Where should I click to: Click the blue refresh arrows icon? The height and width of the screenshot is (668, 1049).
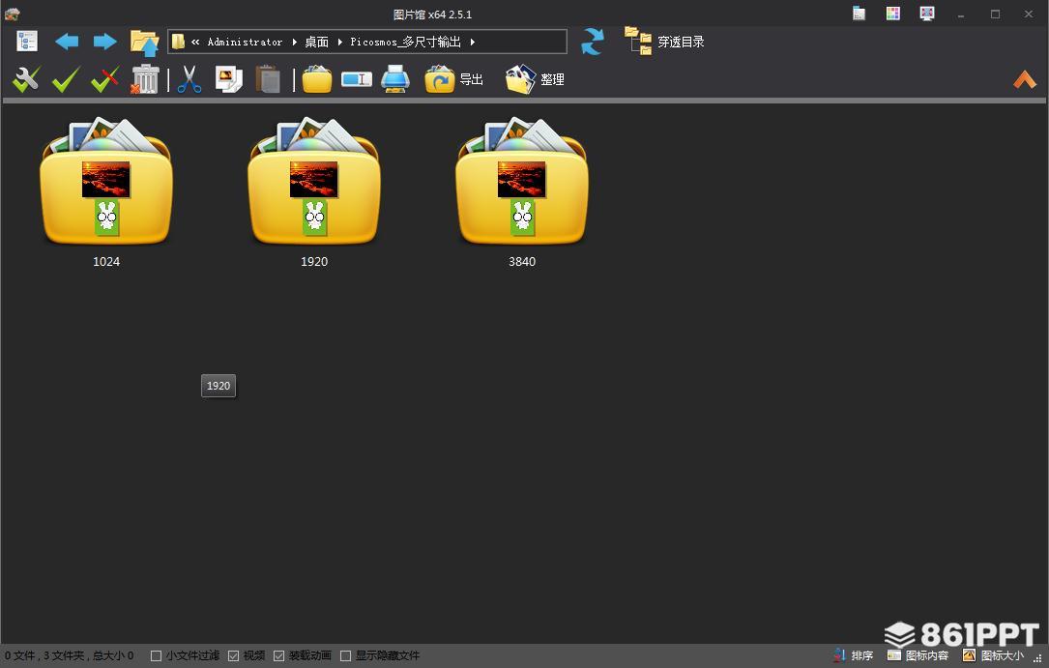[x=592, y=42]
